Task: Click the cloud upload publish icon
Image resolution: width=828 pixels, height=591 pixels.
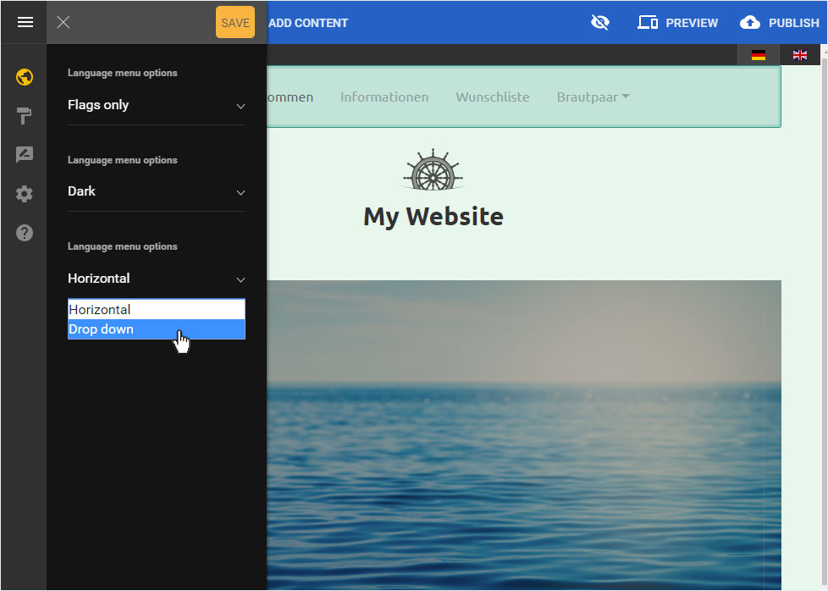Action: click(x=750, y=23)
